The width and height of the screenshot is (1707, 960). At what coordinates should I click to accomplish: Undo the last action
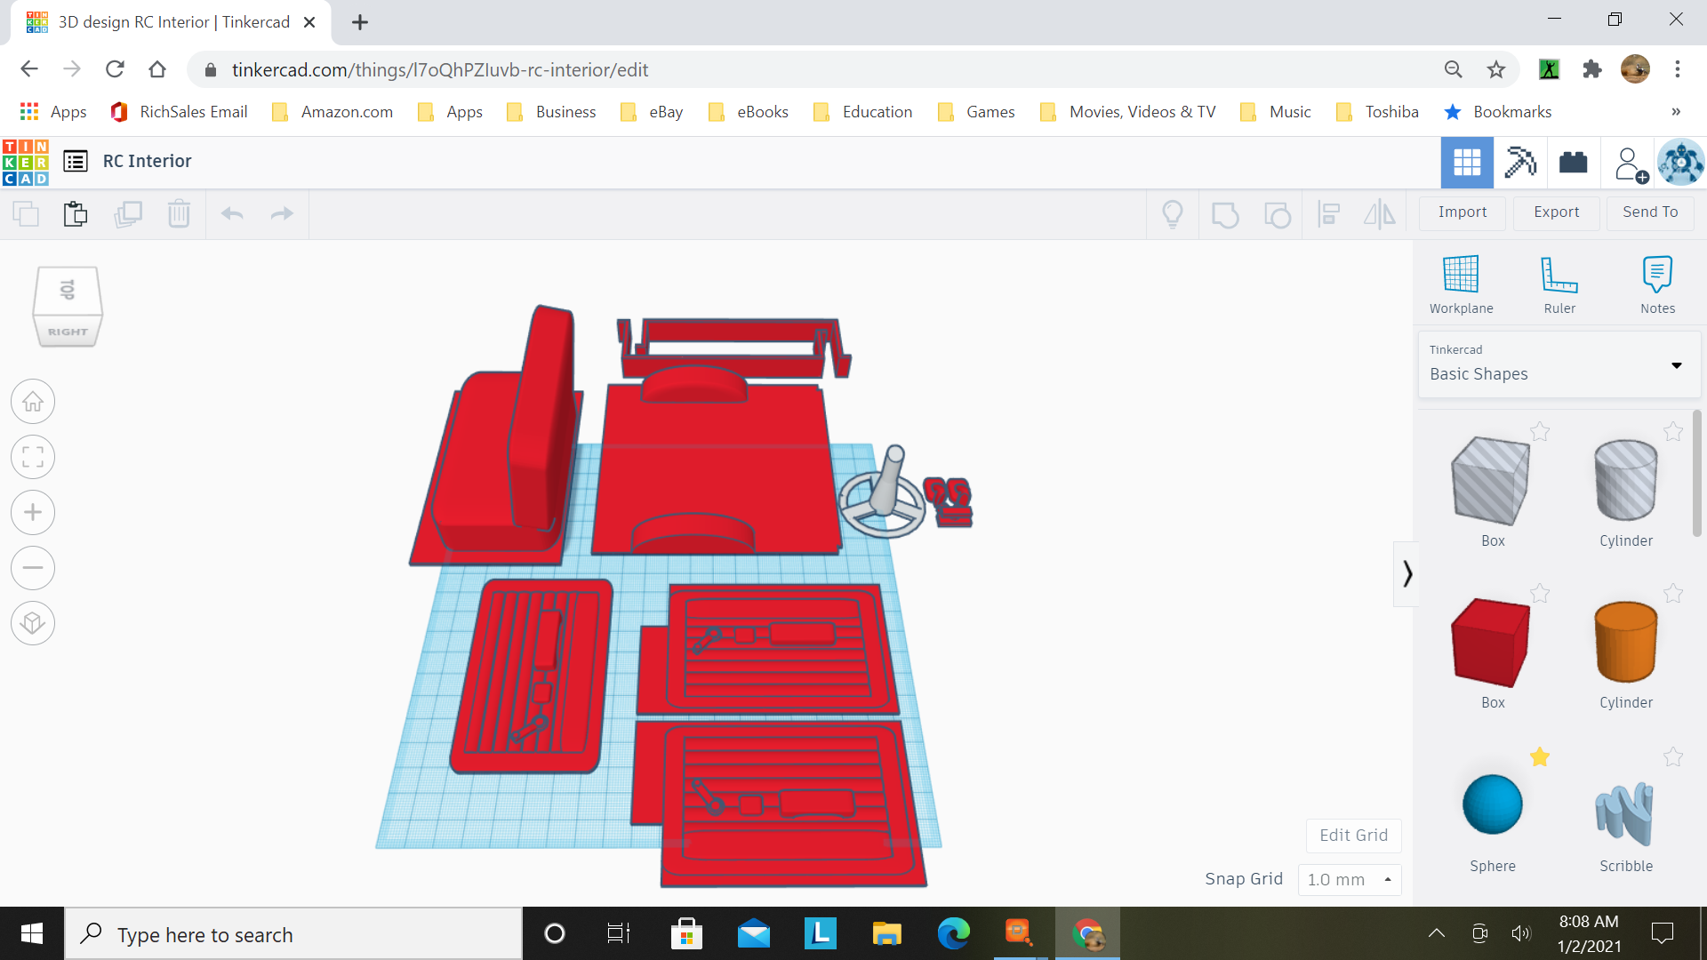coord(231,213)
